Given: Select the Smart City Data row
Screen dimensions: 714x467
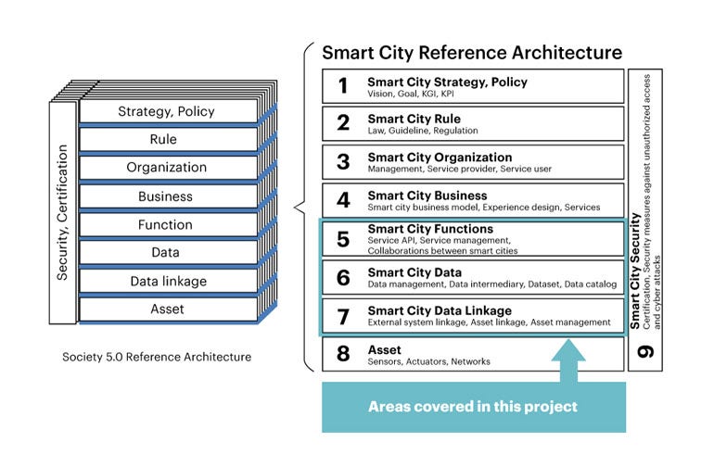Looking at the screenshot, I should pos(473,277).
